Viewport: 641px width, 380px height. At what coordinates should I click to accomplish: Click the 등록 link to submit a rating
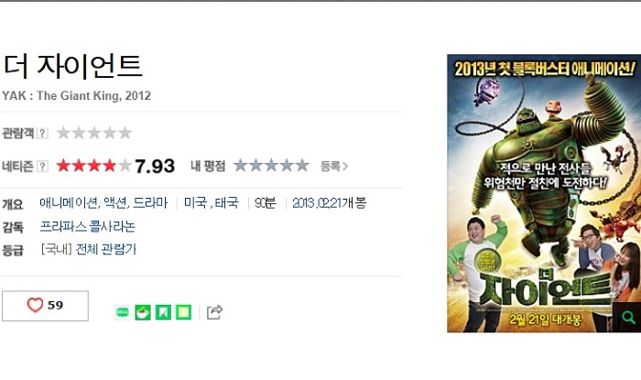click(334, 166)
